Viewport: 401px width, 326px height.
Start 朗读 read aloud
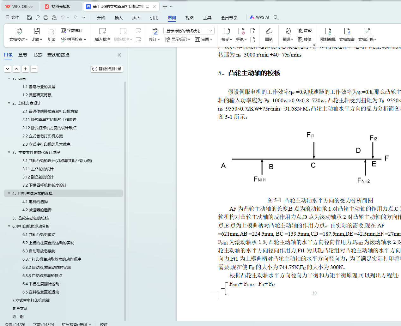52,34
